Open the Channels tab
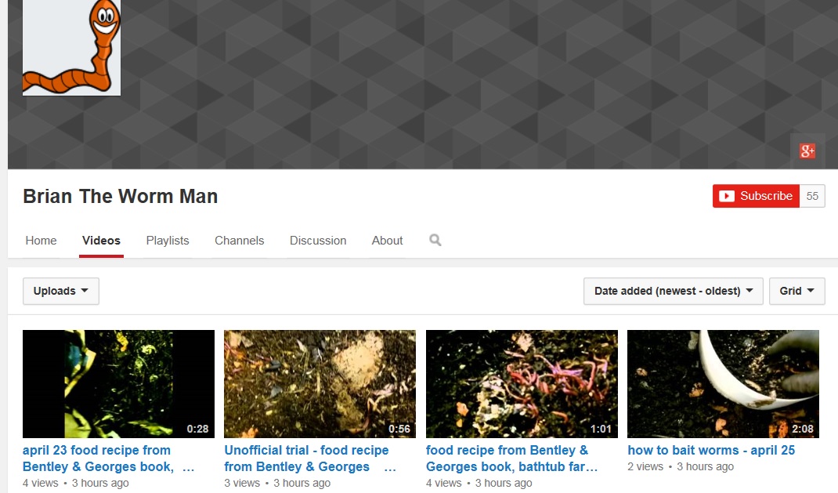The height and width of the screenshot is (493, 838). coord(239,241)
